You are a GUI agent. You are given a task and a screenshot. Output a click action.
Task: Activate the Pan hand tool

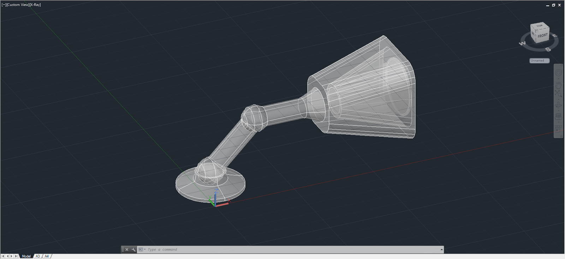click(558, 85)
